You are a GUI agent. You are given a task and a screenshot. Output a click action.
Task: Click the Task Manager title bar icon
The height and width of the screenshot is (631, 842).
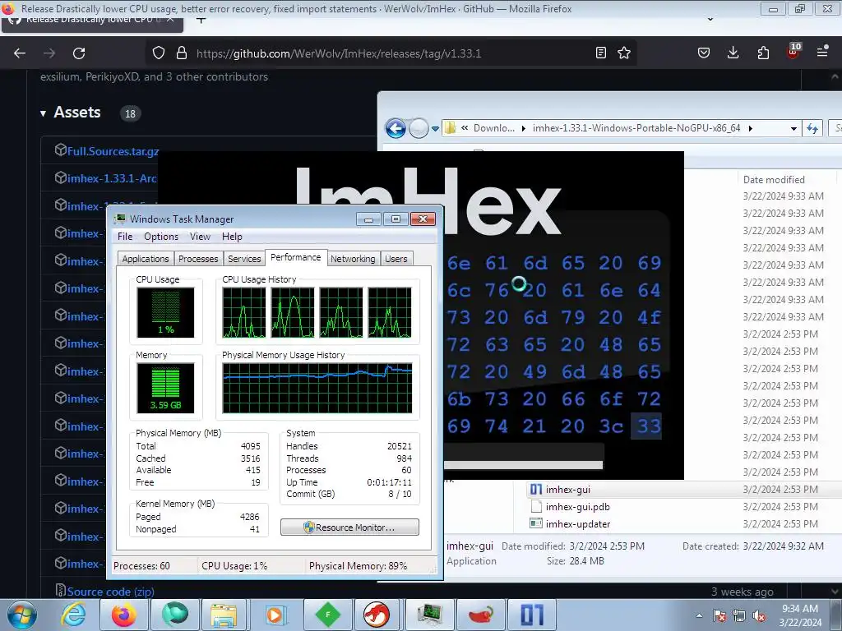(120, 219)
